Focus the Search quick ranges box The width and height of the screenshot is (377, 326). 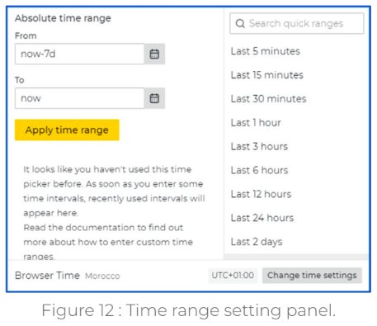point(297,24)
